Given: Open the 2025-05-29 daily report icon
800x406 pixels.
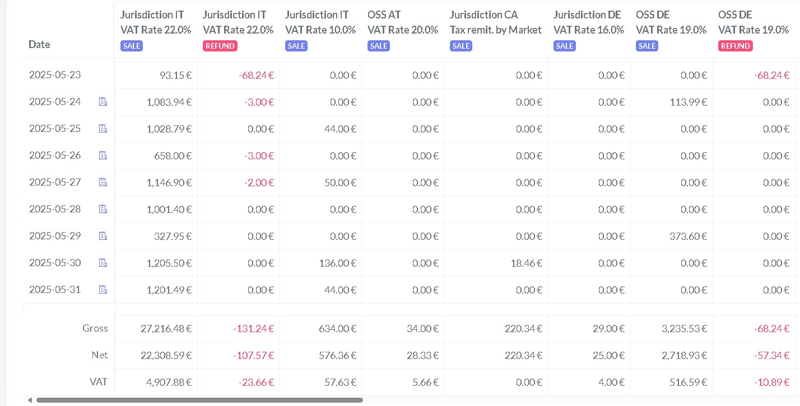Looking at the screenshot, I should click(103, 236).
